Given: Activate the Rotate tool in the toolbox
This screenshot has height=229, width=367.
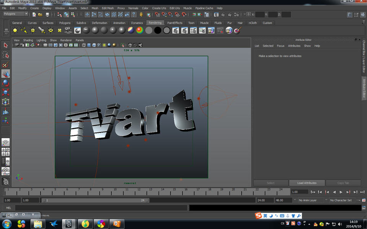Looking at the screenshot, I should click(6, 83).
